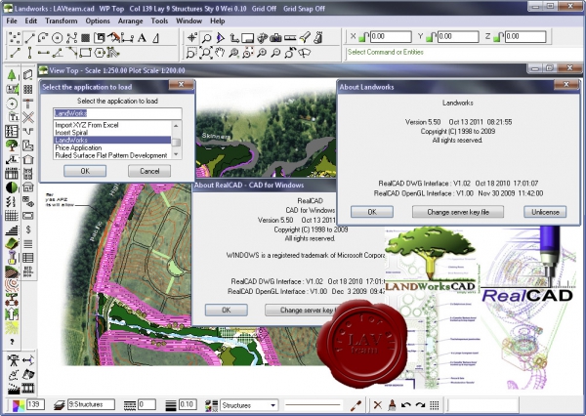The image size is (586, 416).
Task: Click the question mark help icon
Action: (x=12, y=342)
